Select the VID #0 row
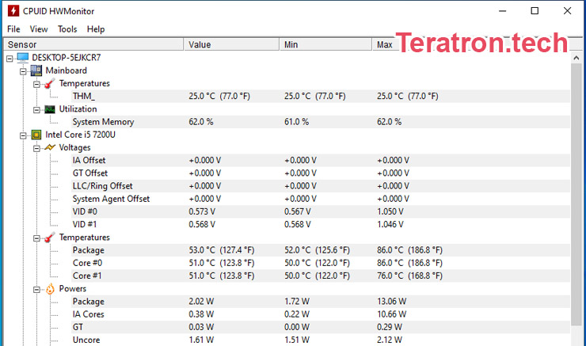This screenshot has width=586, height=346. pos(321,211)
